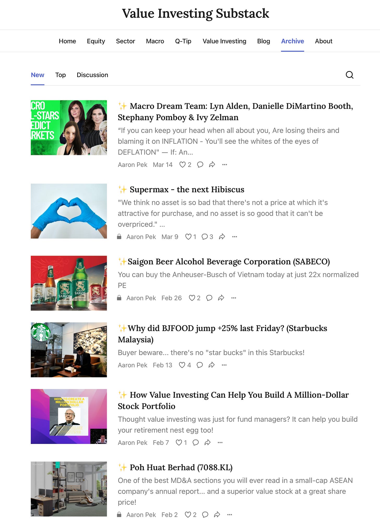Image resolution: width=380 pixels, height=521 pixels.
Task: Share the BJFOOD Starbucks post
Action: click(x=212, y=365)
